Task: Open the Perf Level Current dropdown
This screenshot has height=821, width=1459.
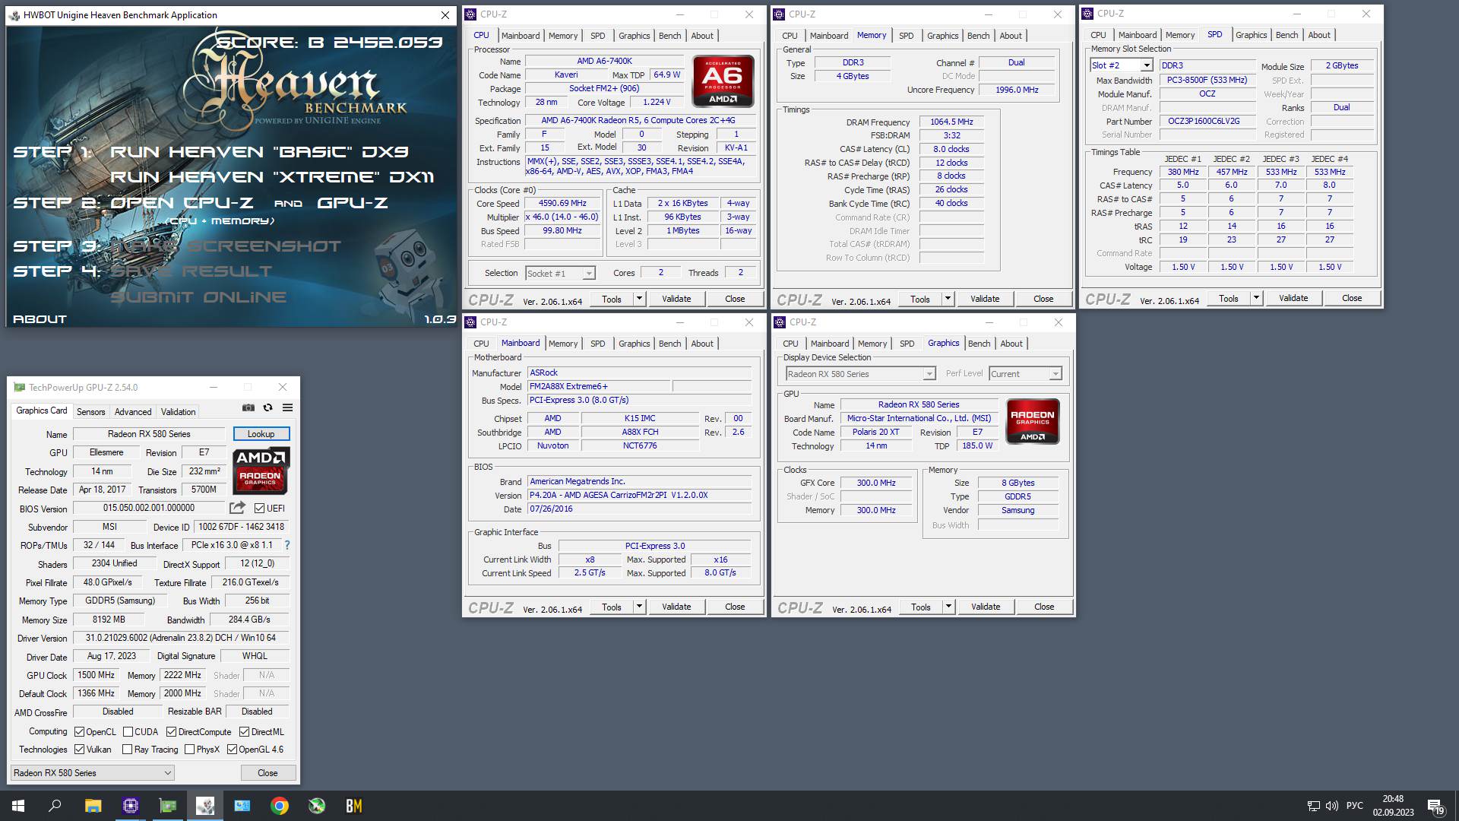Action: pos(1025,373)
